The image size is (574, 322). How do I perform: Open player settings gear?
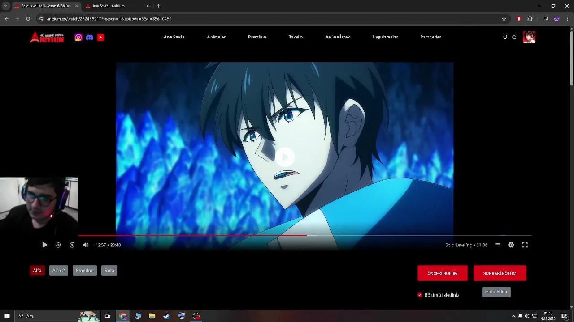point(511,245)
